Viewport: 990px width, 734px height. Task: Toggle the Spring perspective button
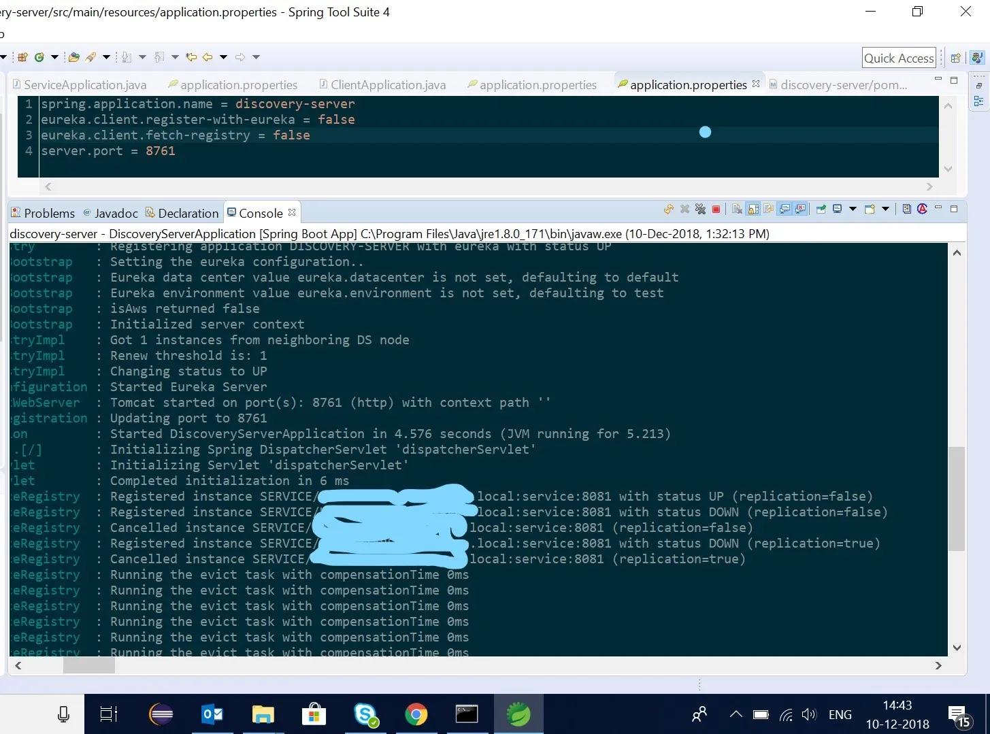click(x=977, y=58)
